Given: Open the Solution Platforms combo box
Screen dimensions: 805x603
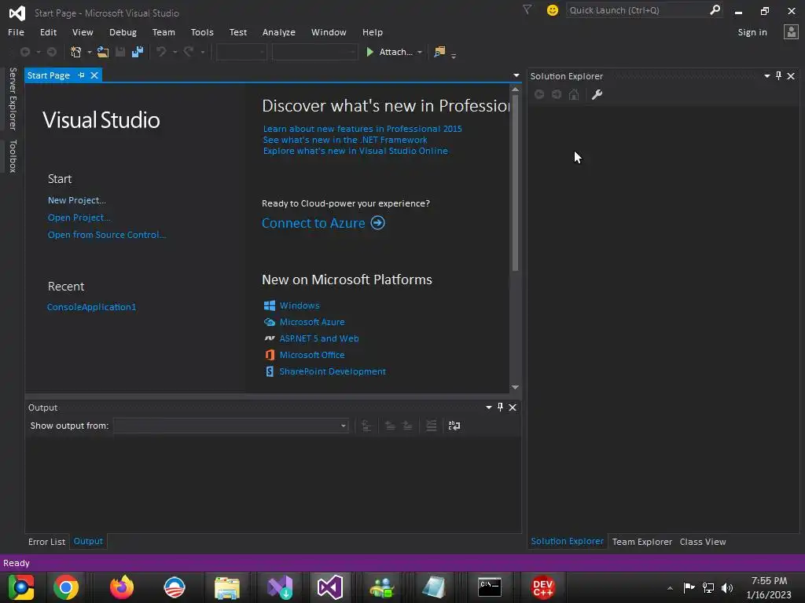Looking at the screenshot, I should (314, 52).
